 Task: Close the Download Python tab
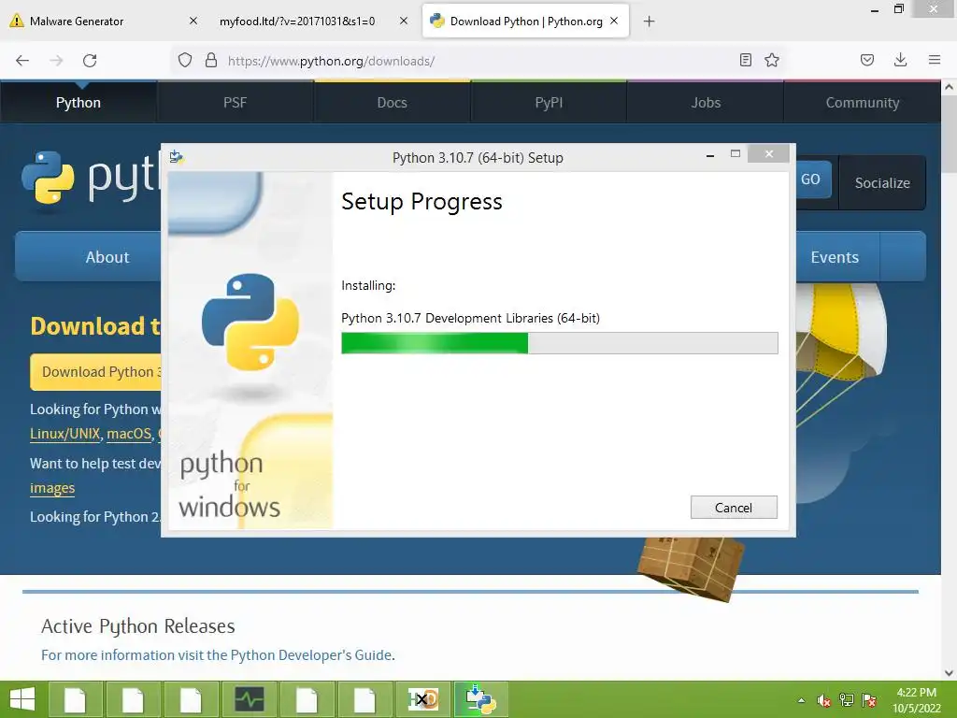(614, 21)
